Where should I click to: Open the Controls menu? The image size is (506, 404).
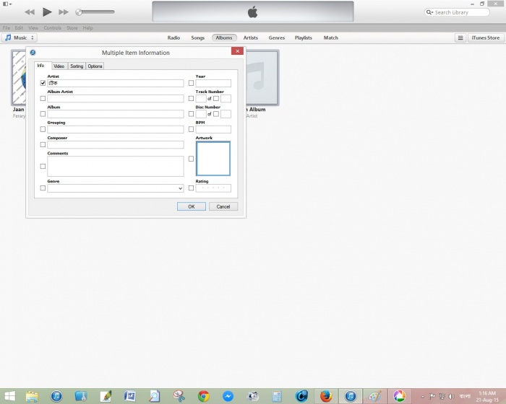click(x=53, y=28)
